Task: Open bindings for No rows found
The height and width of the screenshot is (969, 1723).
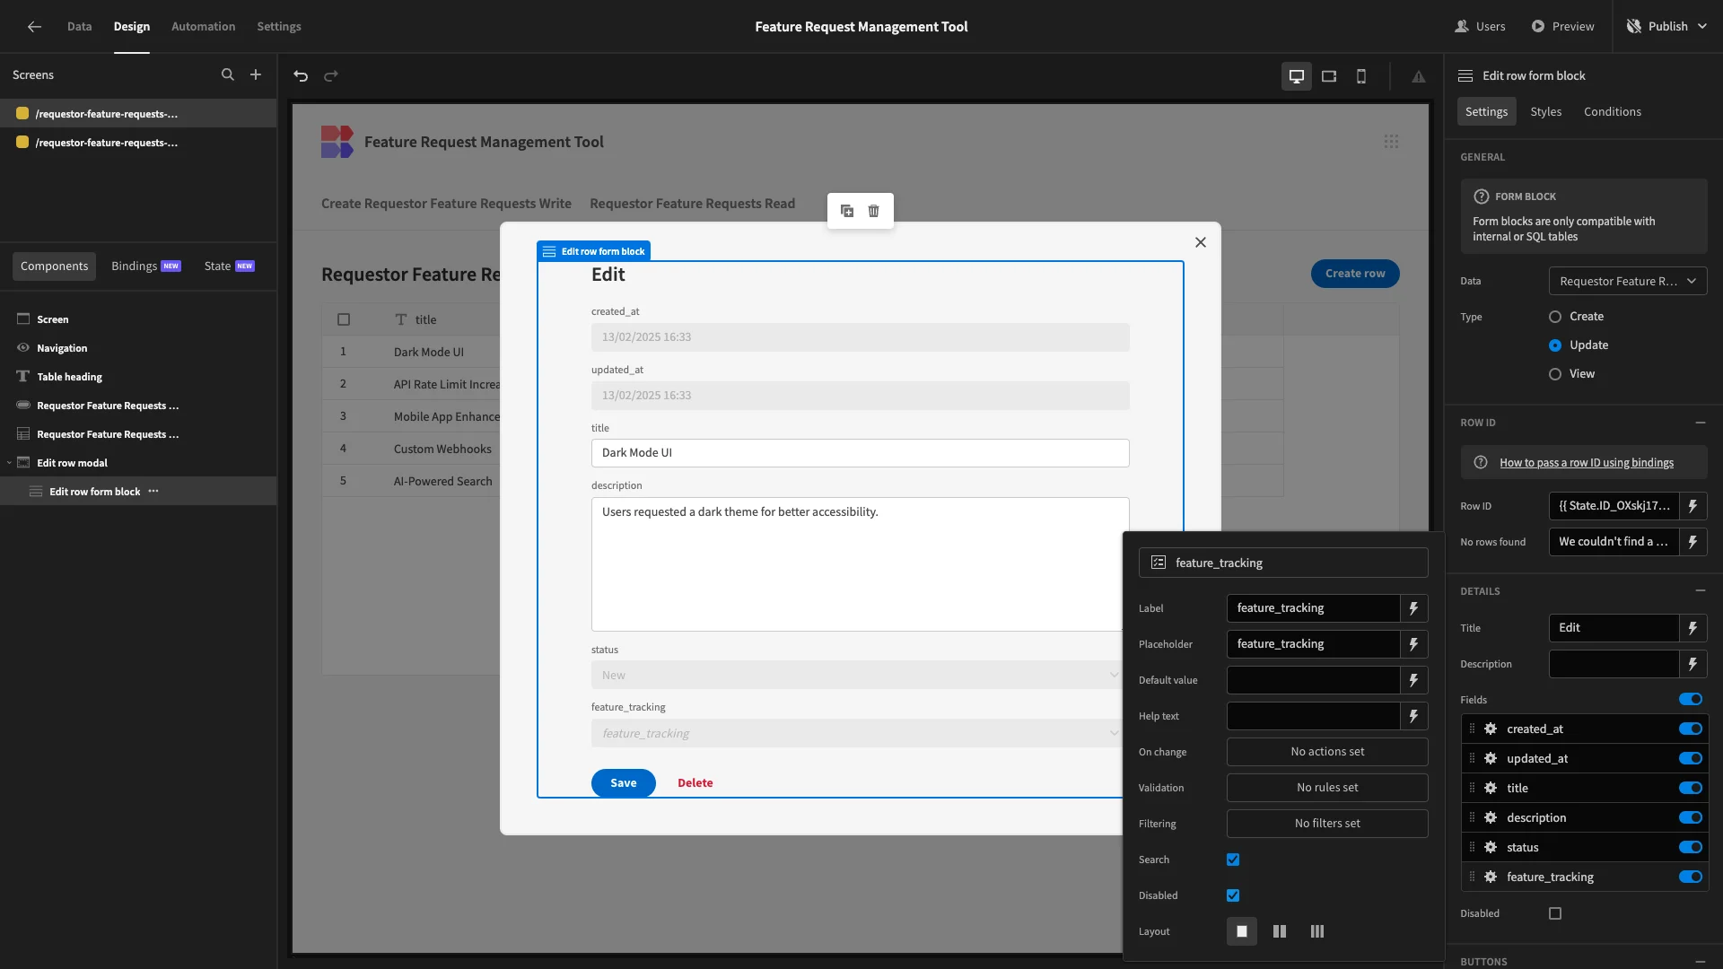Action: [1693, 542]
